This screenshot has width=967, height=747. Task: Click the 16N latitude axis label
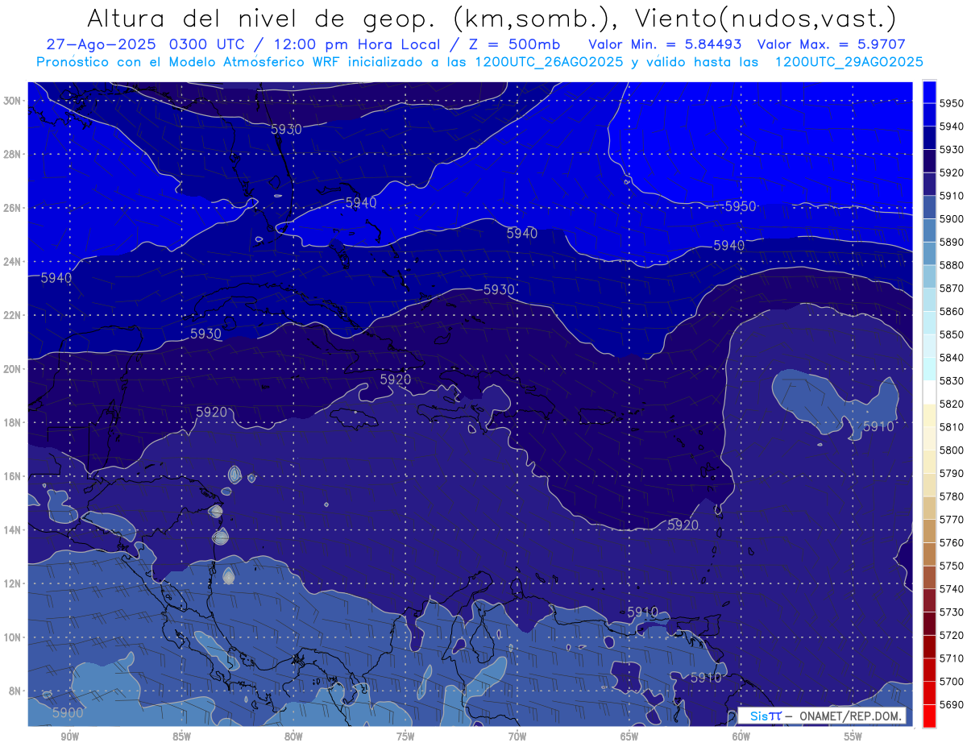point(13,476)
